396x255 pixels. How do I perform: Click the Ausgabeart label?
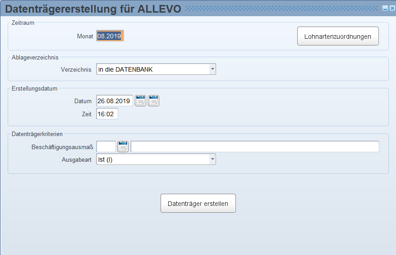[x=77, y=159]
